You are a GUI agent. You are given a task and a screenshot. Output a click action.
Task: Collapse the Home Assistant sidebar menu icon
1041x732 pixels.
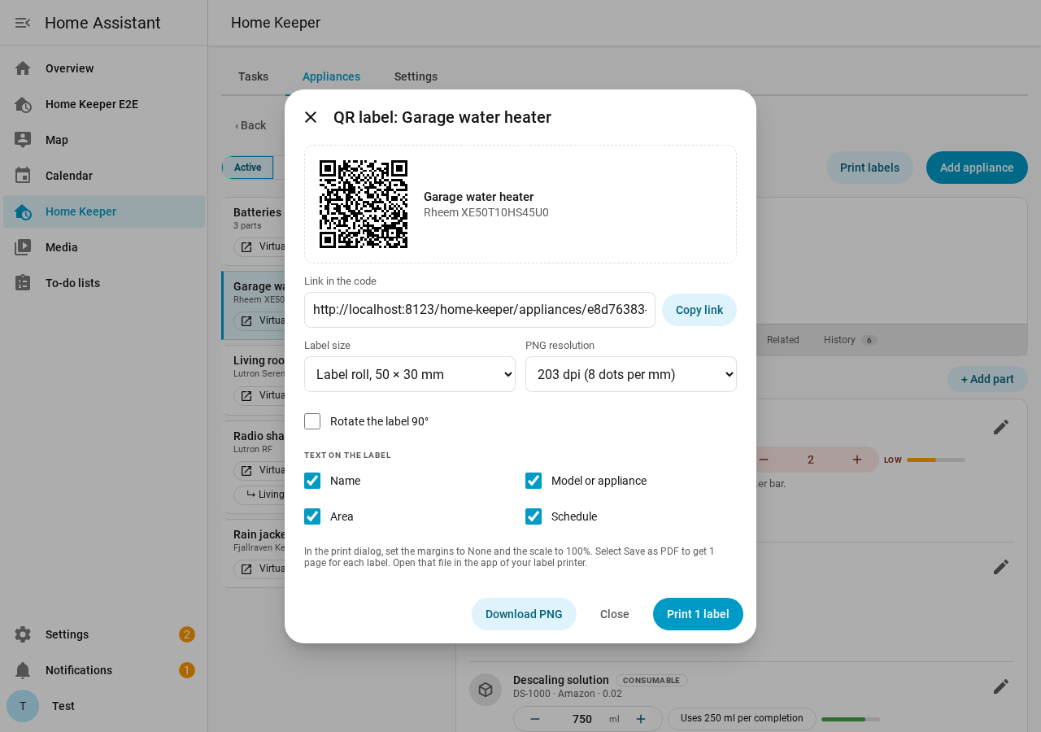23,23
